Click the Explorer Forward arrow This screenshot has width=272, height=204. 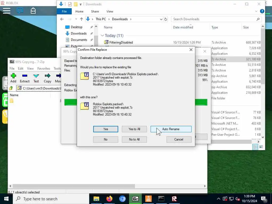pyautogui.click(x=69, y=19)
